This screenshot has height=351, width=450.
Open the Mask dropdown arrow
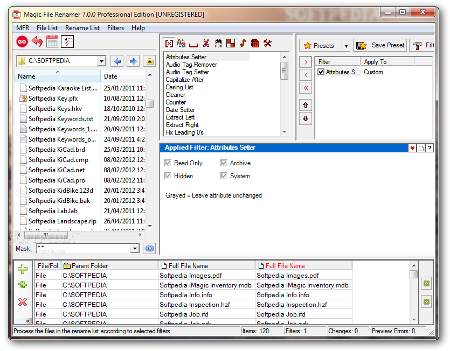(135, 248)
